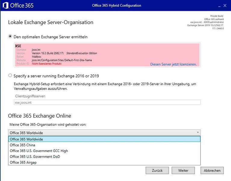
Task: Click 'StandardEvaluation Edition' text
Action: (82, 53)
